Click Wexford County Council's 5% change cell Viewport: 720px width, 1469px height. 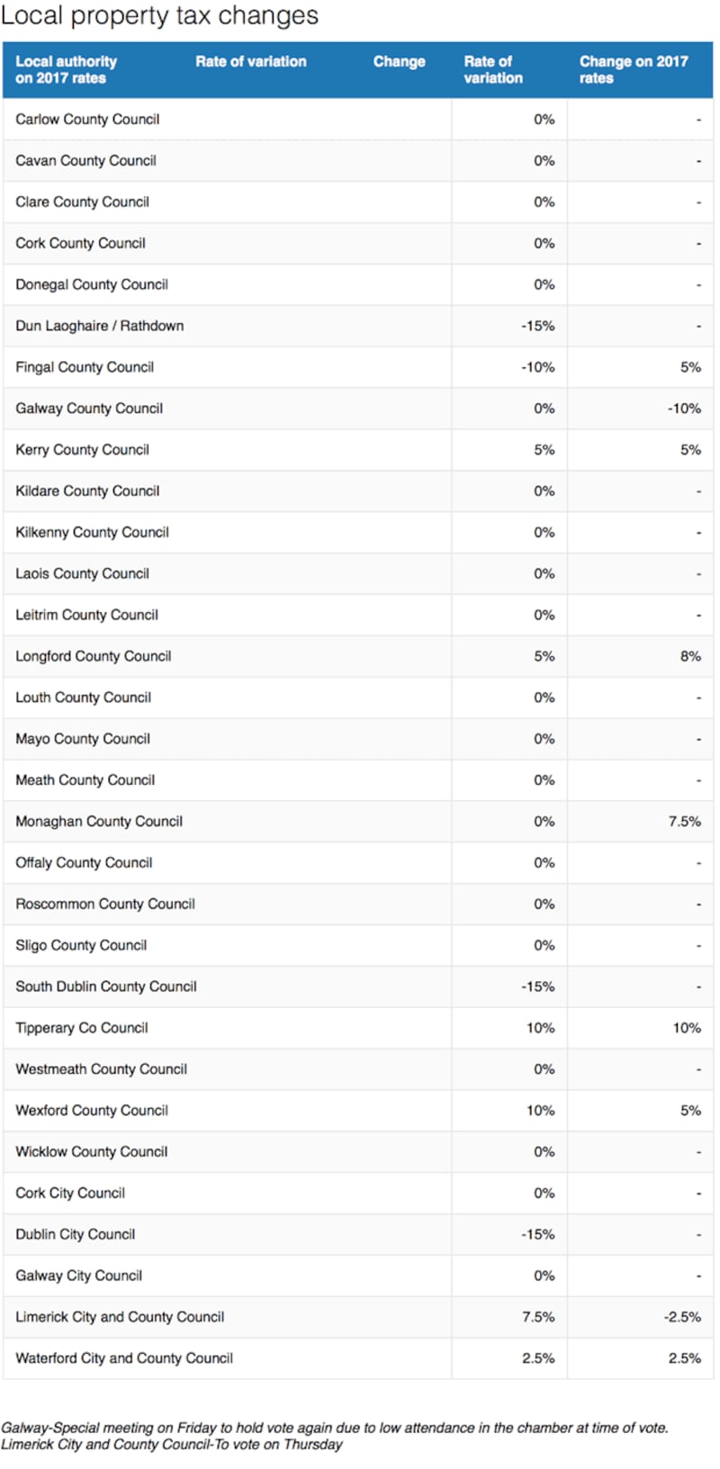click(x=689, y=1111)
